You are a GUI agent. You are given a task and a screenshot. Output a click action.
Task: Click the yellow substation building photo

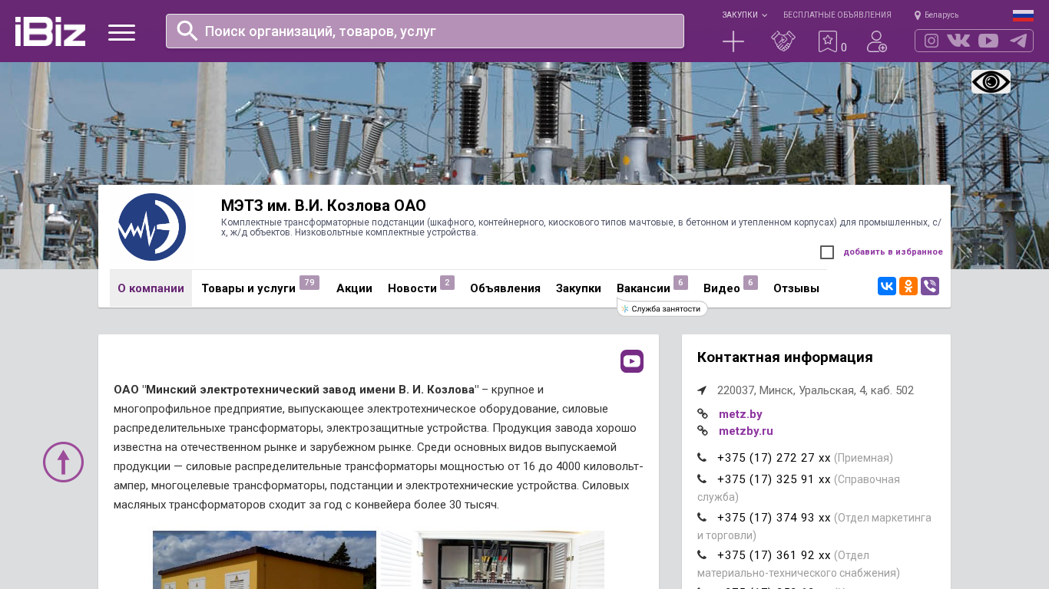pyautogui.click(x=264, y=560)
